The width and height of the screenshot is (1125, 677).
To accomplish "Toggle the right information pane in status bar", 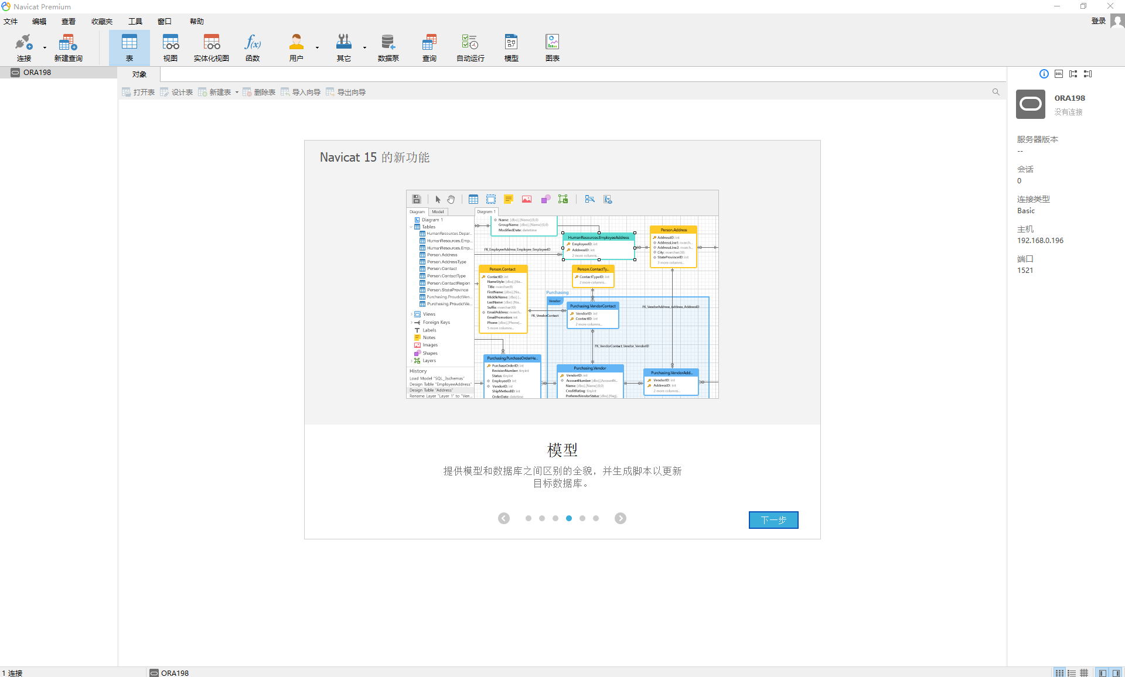I will pyautogui.click(x=1116, y=672).
